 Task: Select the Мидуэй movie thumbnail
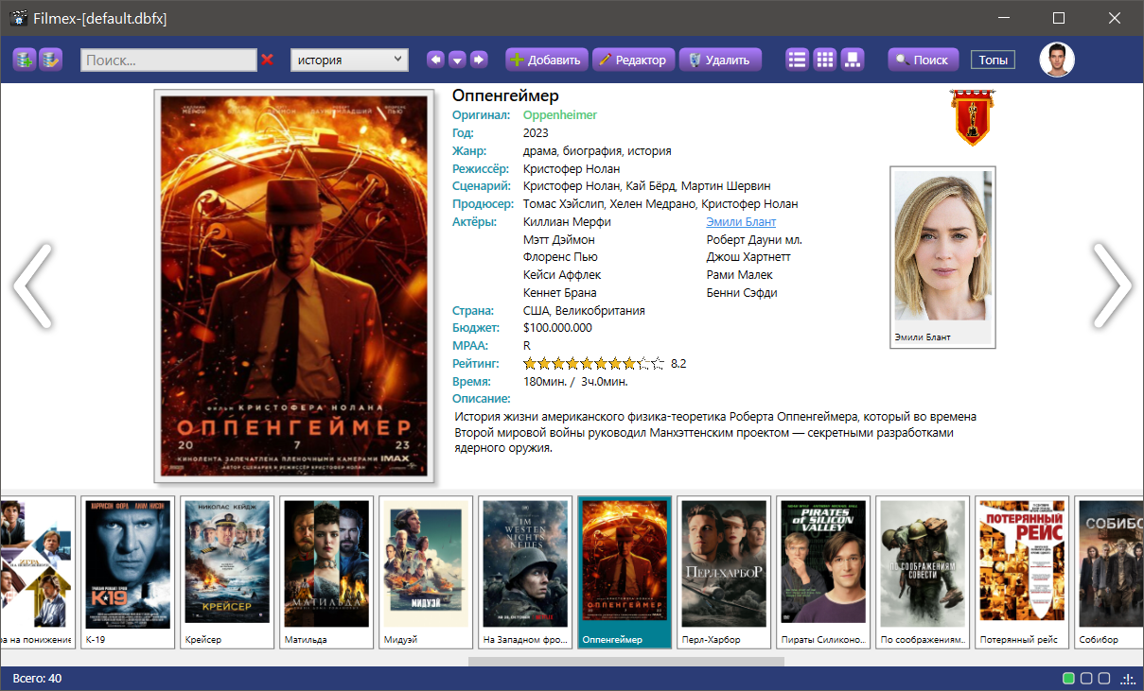426,572
